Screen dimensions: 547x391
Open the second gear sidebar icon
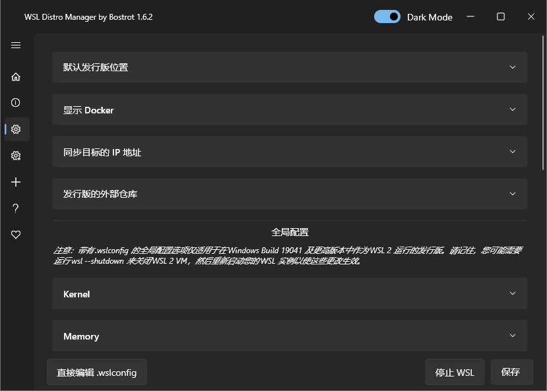(16, 156)
